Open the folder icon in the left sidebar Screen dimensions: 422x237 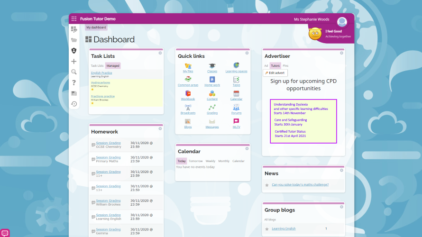74,40
